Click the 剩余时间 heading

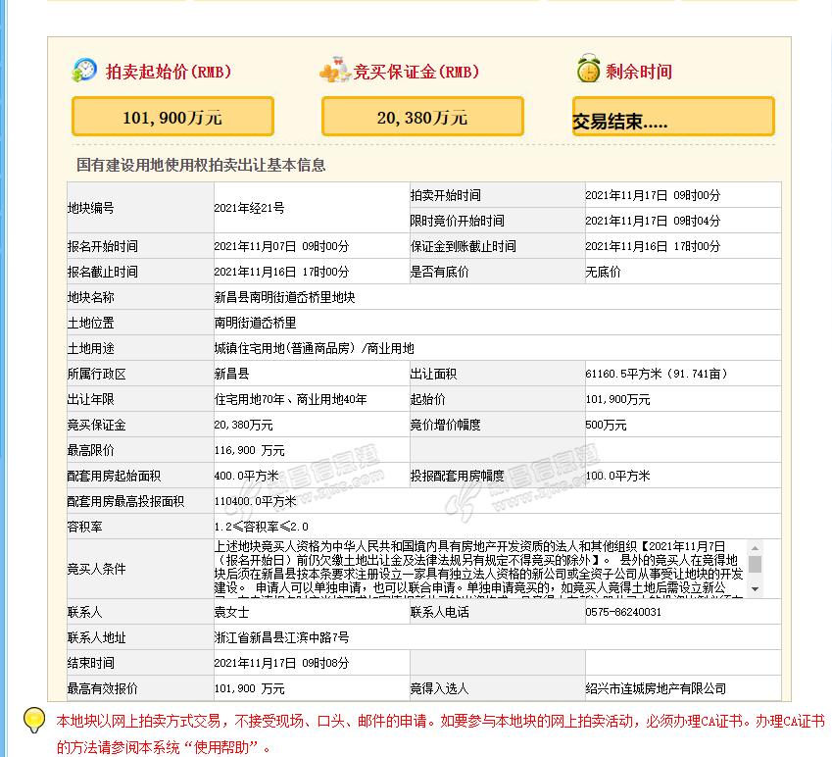coord(639,72)
